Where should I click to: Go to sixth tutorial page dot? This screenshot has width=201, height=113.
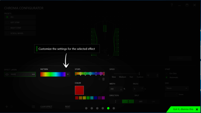point(114,108)
